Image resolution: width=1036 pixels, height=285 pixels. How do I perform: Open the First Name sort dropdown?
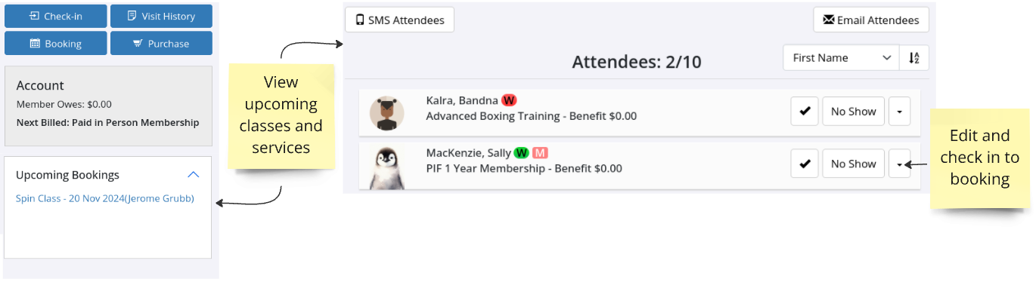click(x=841, y=58)
